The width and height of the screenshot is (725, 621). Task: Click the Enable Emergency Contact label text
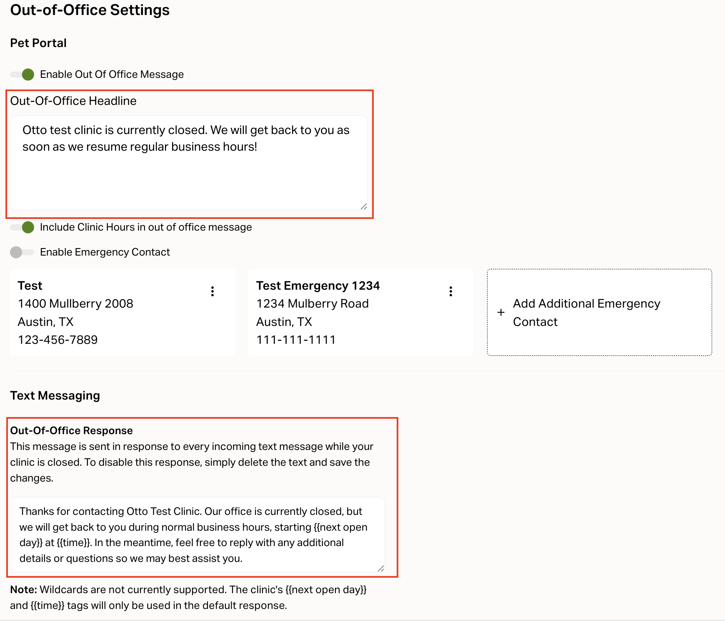pyautogui.click(x=105, y=252)
